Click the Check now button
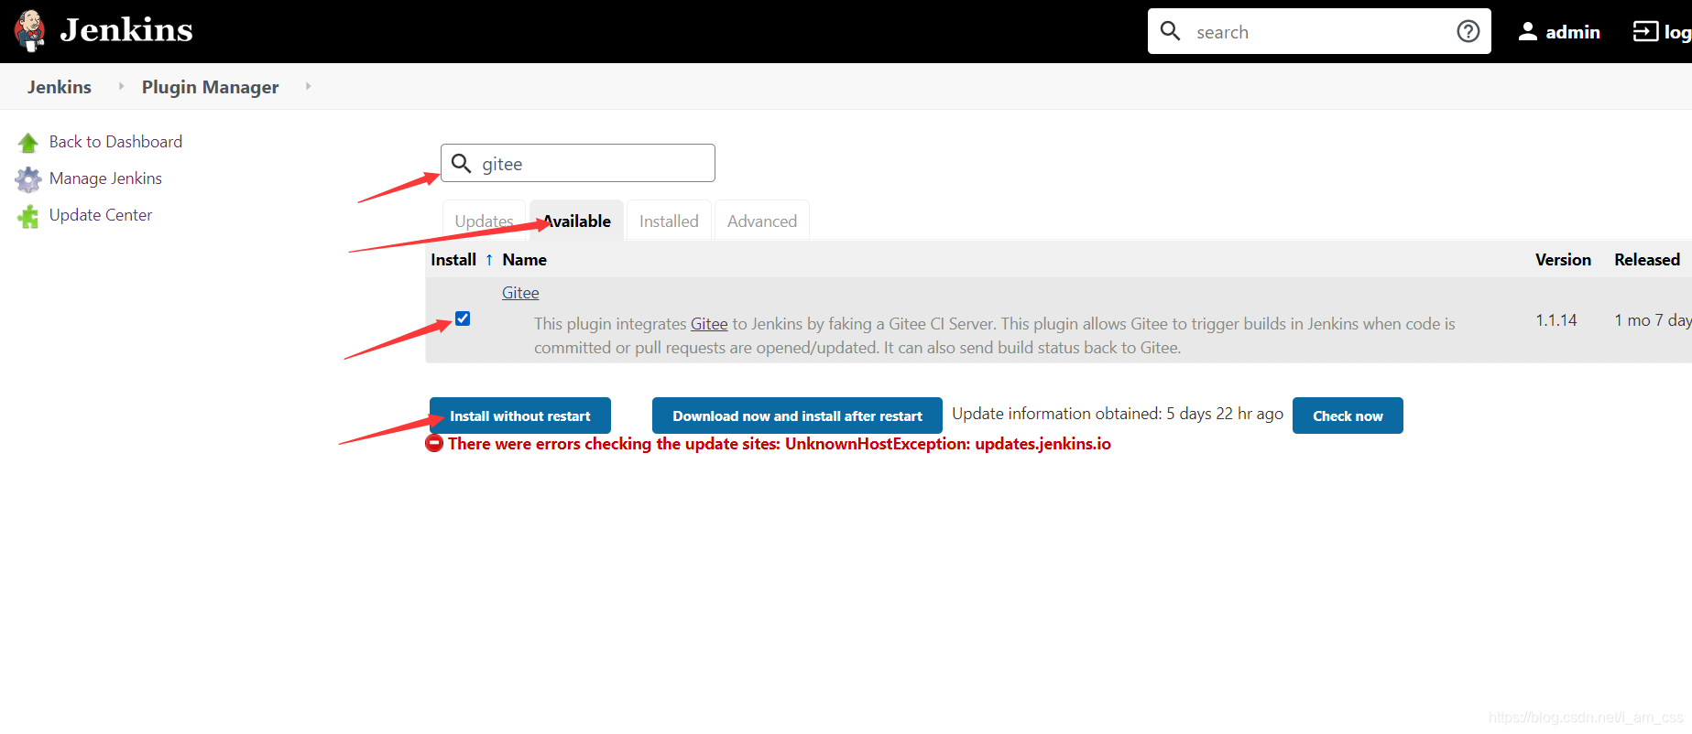 (1348, 416)
